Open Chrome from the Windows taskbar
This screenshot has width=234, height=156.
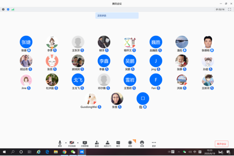(64, 152)
